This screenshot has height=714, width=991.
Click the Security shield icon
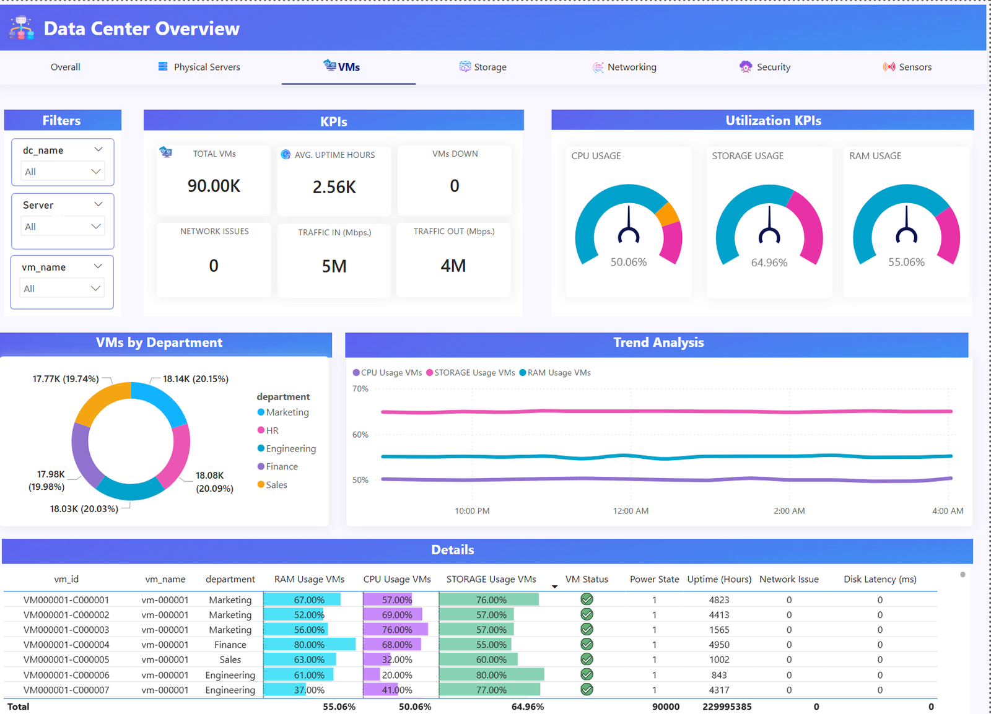(745, 66)
